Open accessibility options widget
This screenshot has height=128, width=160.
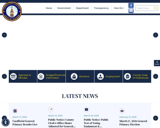(6, 122)
